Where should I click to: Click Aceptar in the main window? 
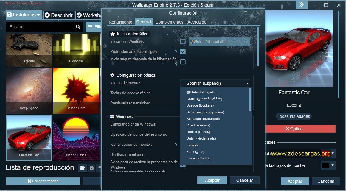coord(295,181)
